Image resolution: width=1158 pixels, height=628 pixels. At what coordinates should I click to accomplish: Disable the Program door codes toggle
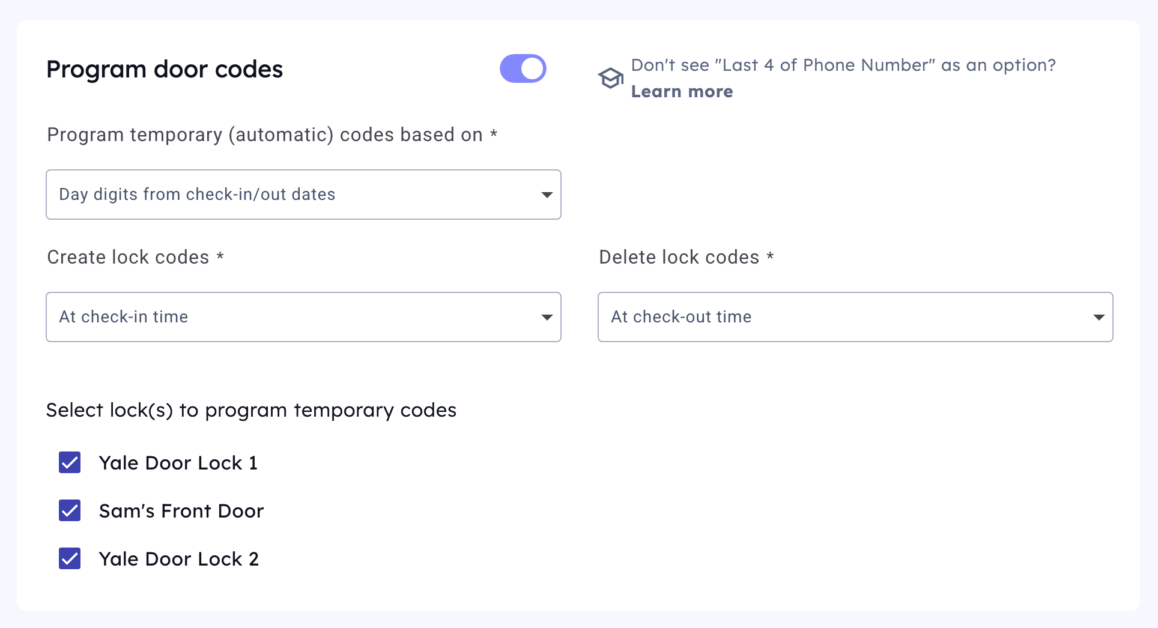coord(523,68)
